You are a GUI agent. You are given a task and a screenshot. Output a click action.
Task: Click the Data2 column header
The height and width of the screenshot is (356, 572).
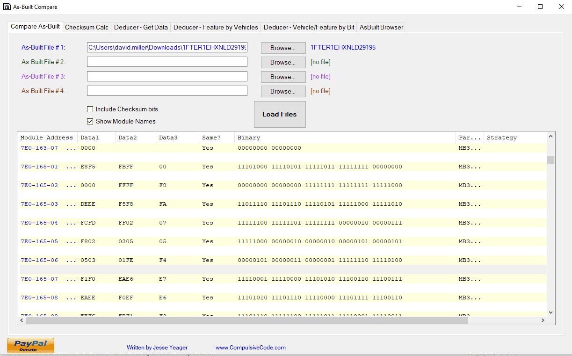click(x=136, y=138)
